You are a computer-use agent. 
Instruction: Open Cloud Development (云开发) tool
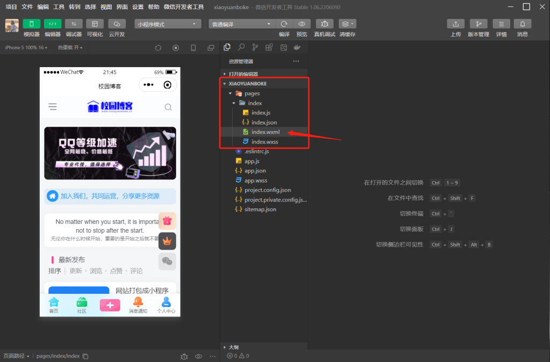117,24
